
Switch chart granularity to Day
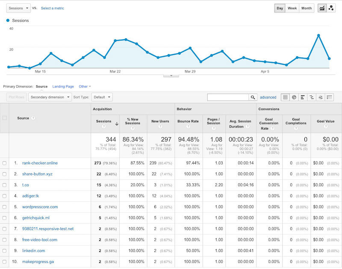click(280, 8)
